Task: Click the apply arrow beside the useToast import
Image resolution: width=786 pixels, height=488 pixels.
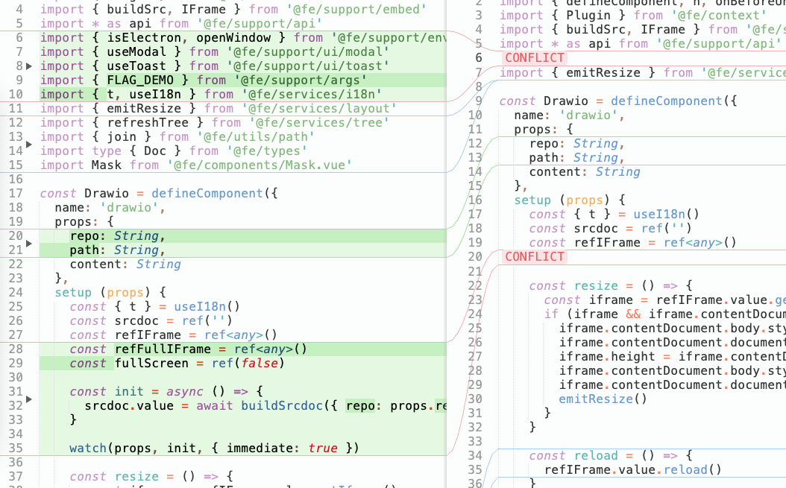Action: [x=29, y=66]
